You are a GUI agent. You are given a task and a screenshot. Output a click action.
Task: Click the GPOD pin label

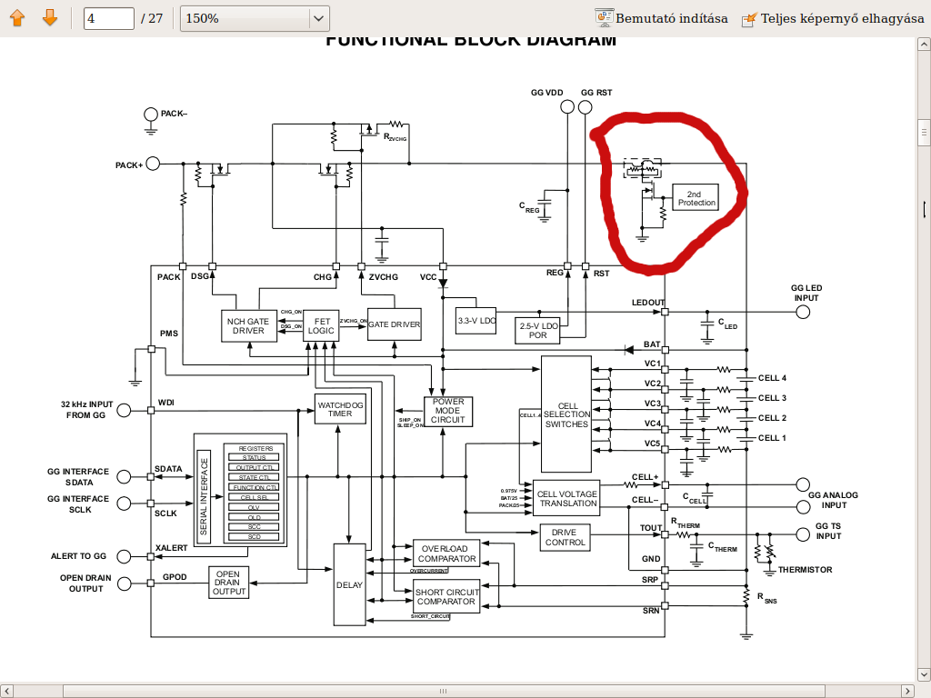coord(175,577)
